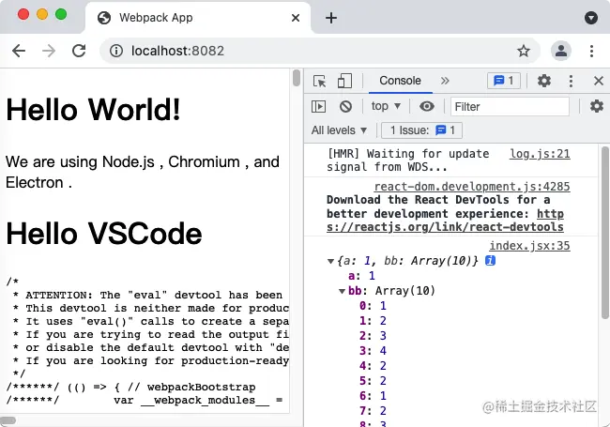Open DevTools customize three-dot menu
This screenshot has height=427, width=610.
(571, 81)
